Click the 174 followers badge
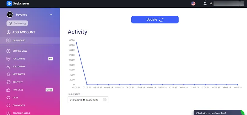The image size is (247, 115). tap(51, 59)
